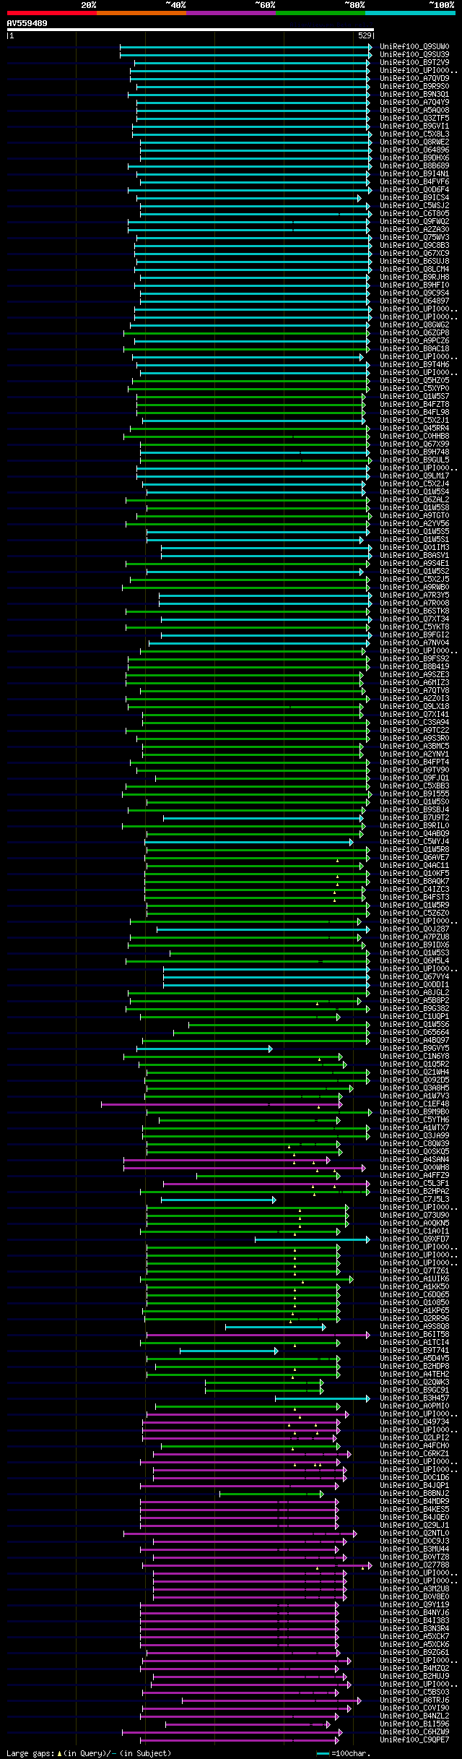Click the red 20% identity legend segment
This screenshot has height=1759, width=462.
tap(51, 13)
